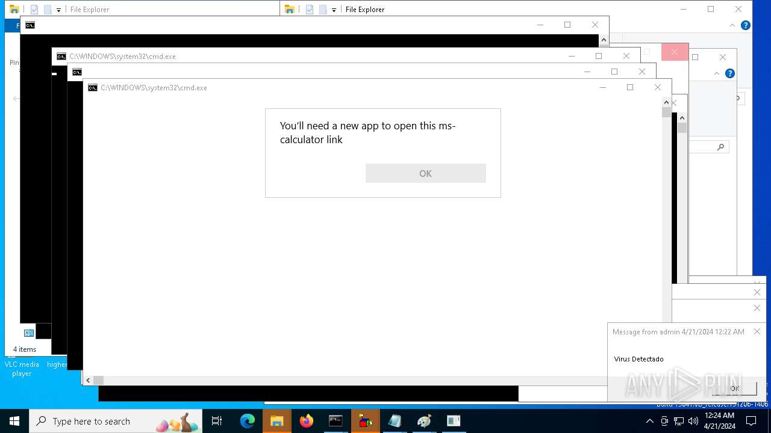Click the magnifier icon in the Explorer search box
The width and height of the screenshot is (771, 433).
pyautogui.click(x=720, y=147)
